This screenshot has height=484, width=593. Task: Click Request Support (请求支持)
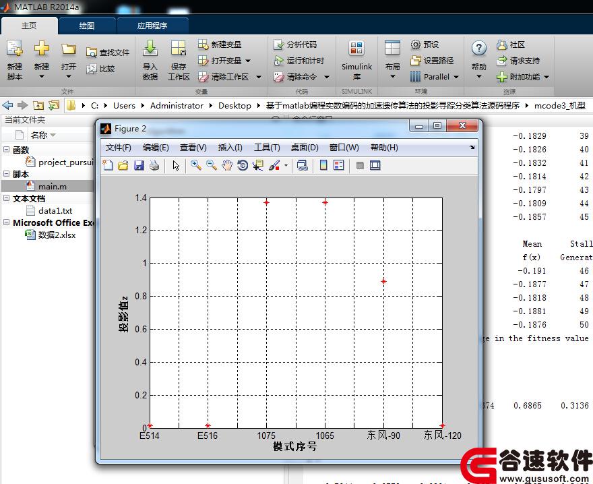[x=518, y=61]
